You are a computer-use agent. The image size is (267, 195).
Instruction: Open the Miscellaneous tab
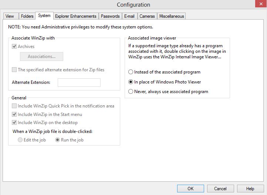(x=172, y=16)
